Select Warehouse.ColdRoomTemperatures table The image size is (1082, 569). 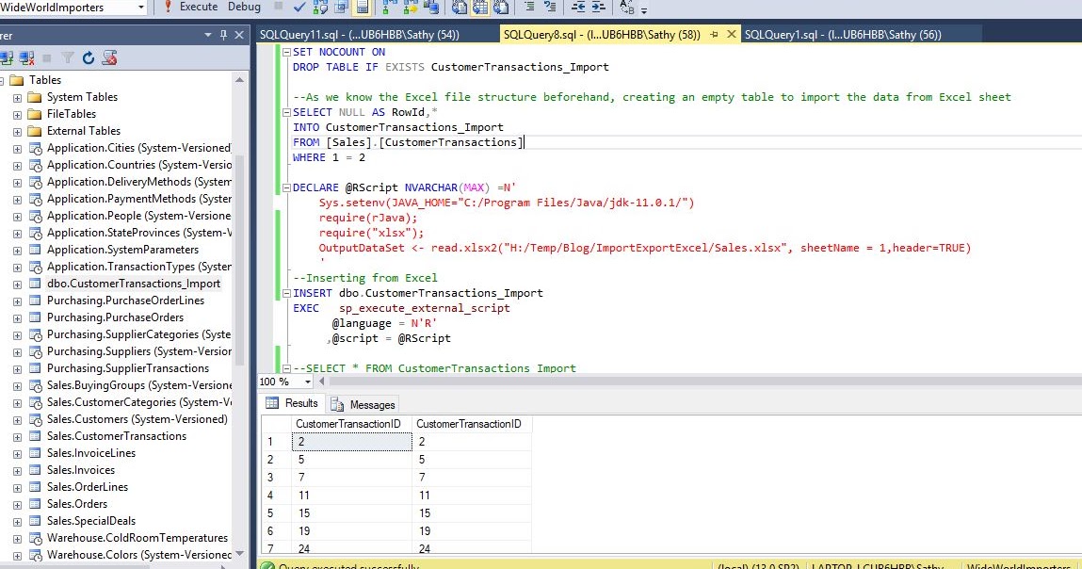click(137, 538)
